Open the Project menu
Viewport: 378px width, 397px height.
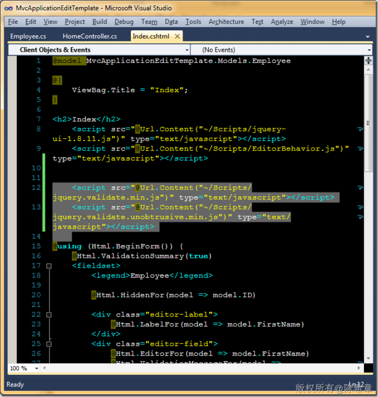[x=75, y=22]
